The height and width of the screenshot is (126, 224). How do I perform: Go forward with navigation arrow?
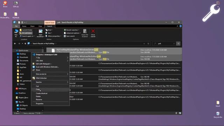click(x=19, y=43)
